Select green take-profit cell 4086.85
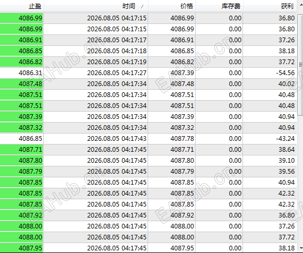The width and height of the screenshot is (303, 253). (x=21, y=51)
